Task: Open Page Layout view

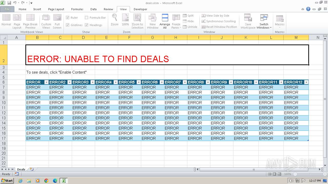Action: (17, 21)
